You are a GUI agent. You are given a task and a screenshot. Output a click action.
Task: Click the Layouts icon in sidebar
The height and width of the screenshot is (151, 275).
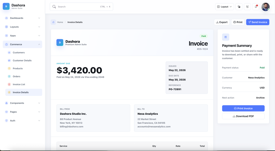coord(6,27)
